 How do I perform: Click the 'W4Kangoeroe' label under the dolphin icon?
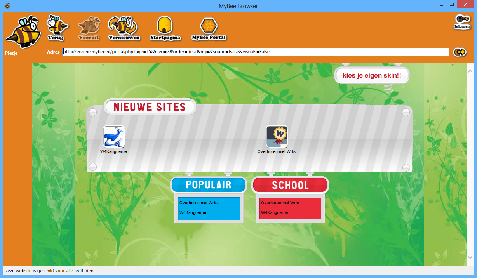114,151
